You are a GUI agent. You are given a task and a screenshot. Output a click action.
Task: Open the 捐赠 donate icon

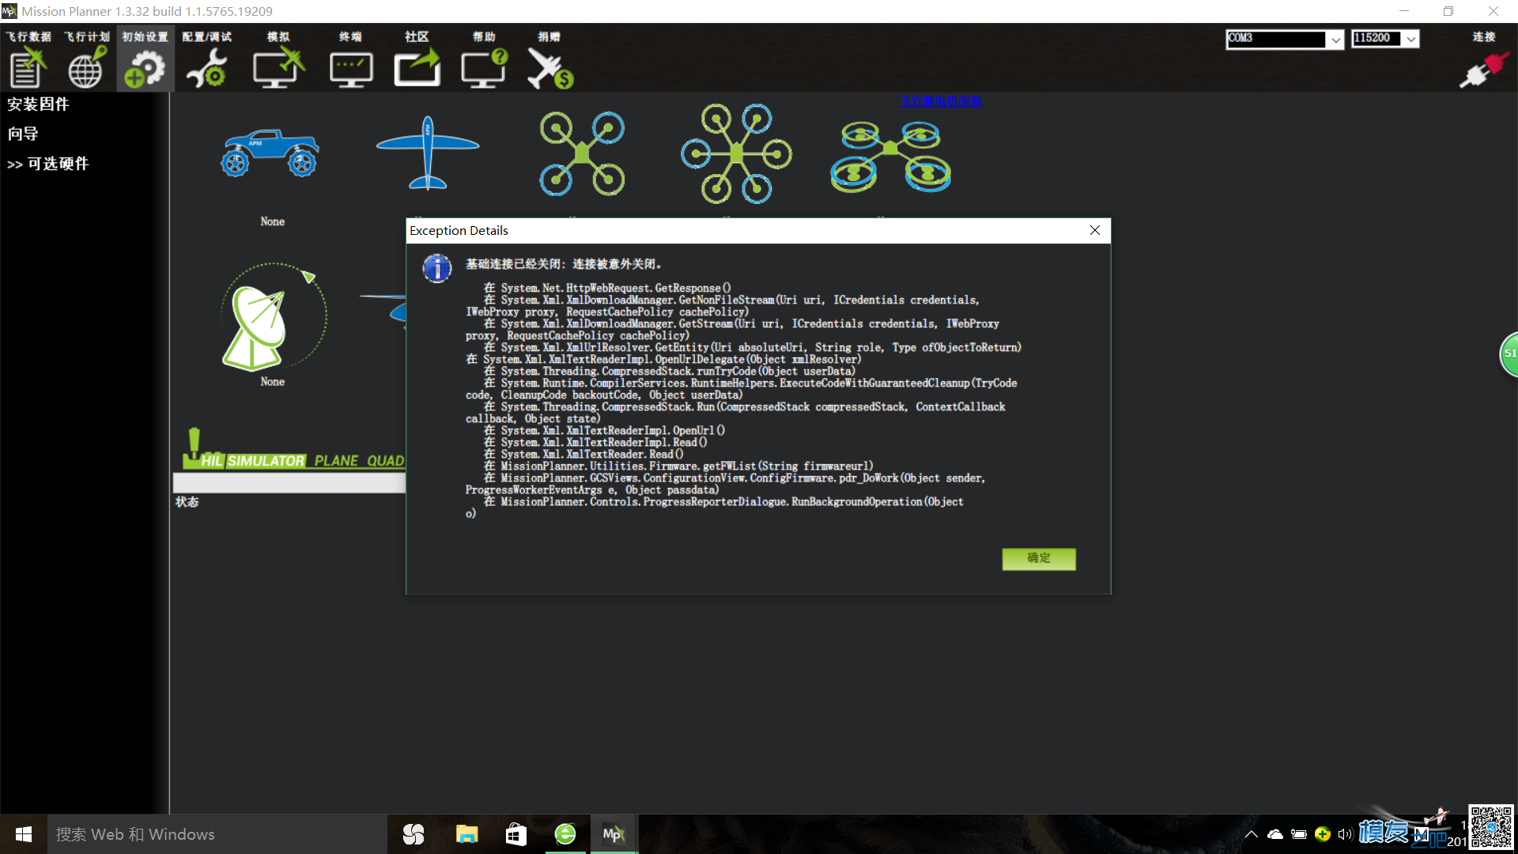[549, 59]
